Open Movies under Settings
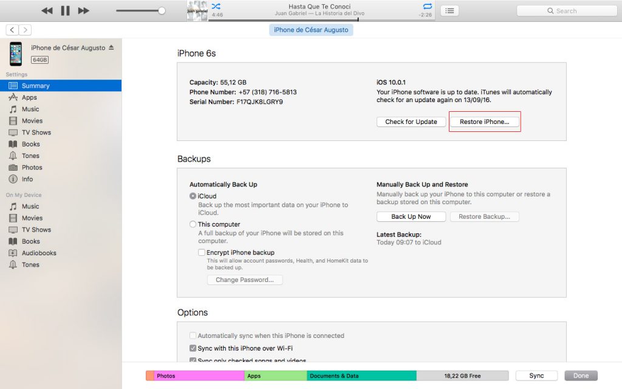Image resolution: width=622 pixels, height=389 pixels. click(x=61, y=121)
